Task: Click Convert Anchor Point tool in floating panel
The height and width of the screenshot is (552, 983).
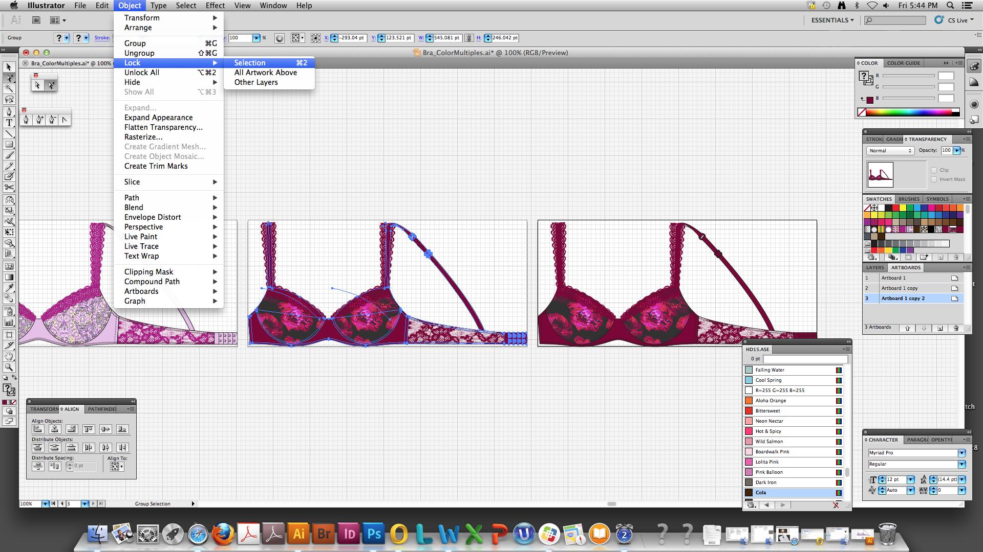Action: click(x=64, y=120)
